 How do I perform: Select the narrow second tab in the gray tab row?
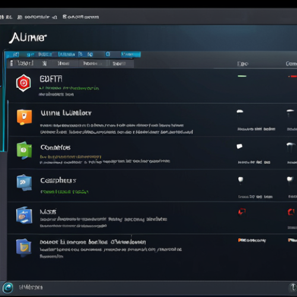tap(45, 64)
